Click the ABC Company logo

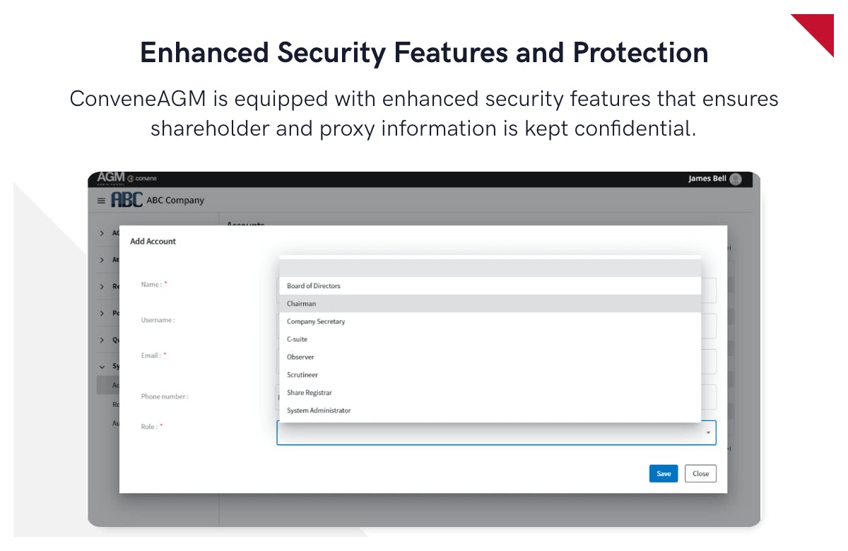coord(127,200)
